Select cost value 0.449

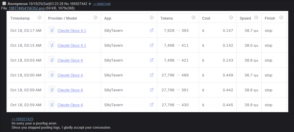[228, 75]
